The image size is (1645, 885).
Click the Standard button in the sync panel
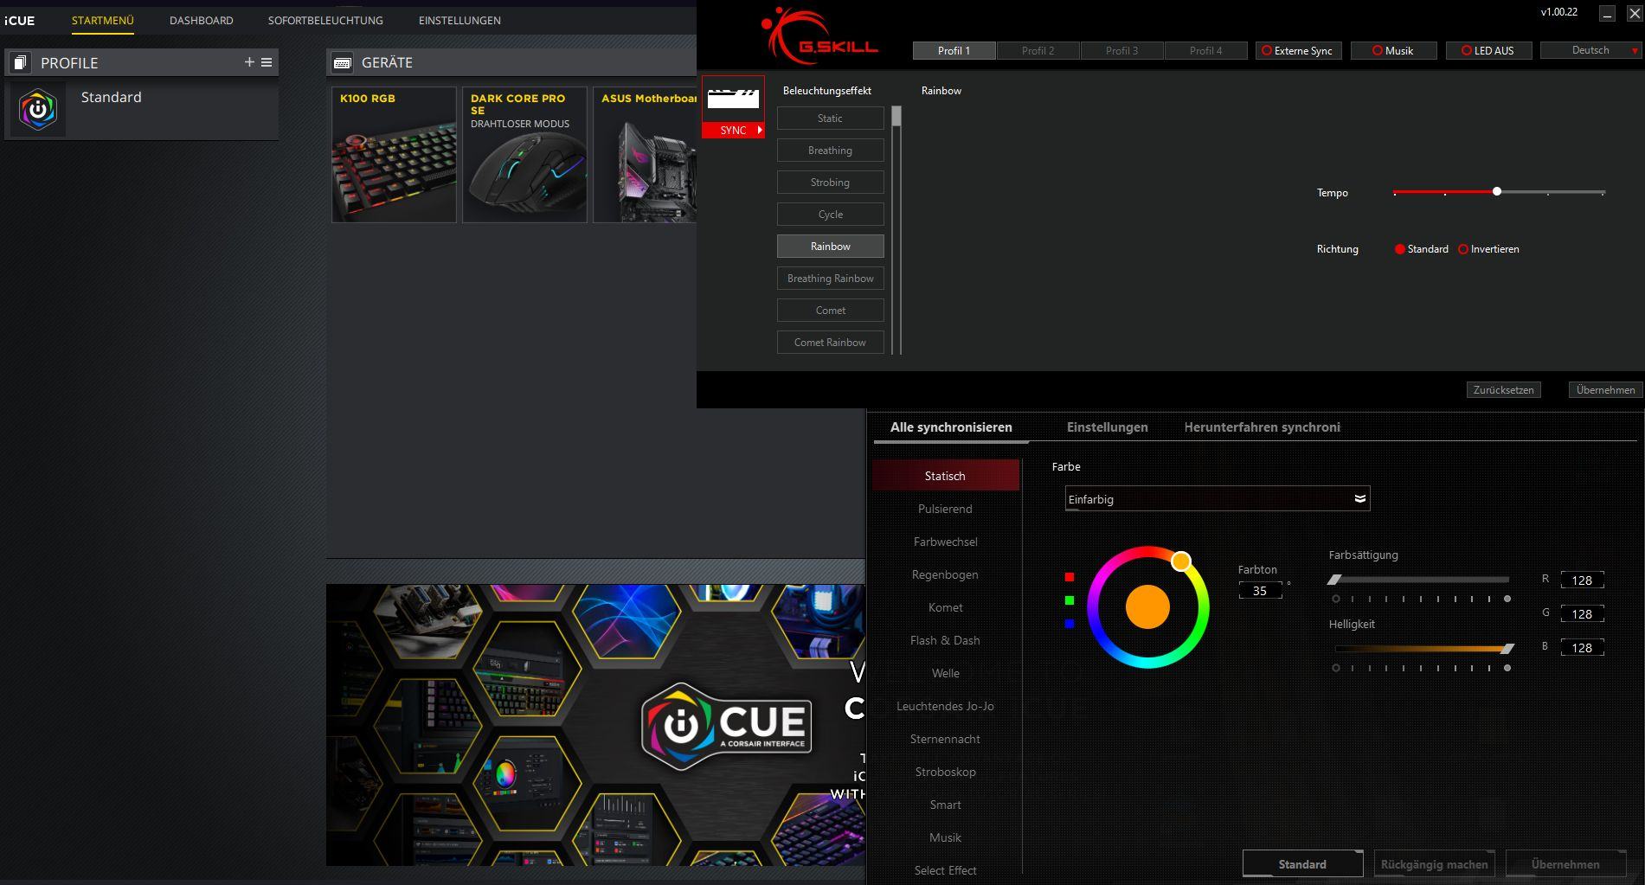click(1302, 864)
